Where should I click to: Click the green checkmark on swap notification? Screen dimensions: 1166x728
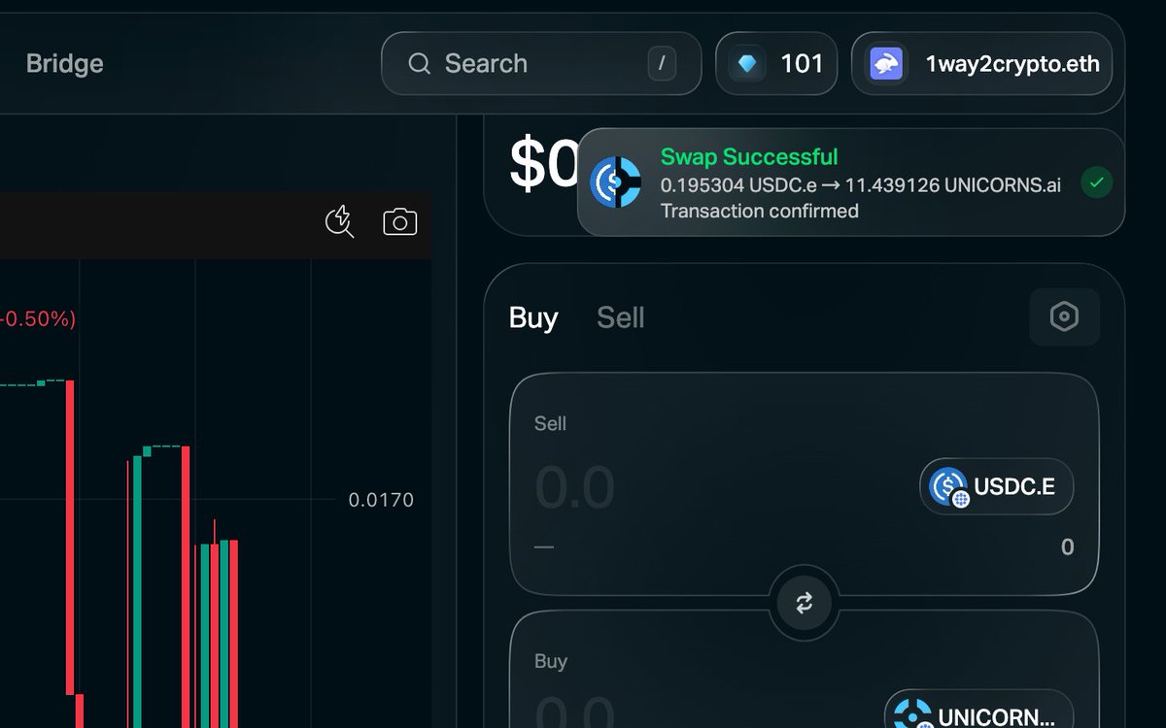(x=1097, y=182)
